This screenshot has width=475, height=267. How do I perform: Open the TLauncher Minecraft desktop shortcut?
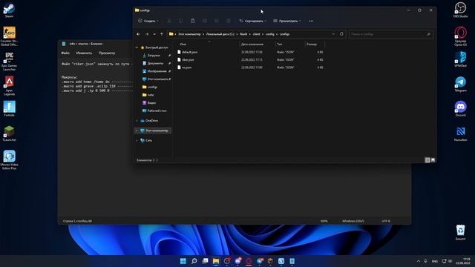tap(9, 133)
